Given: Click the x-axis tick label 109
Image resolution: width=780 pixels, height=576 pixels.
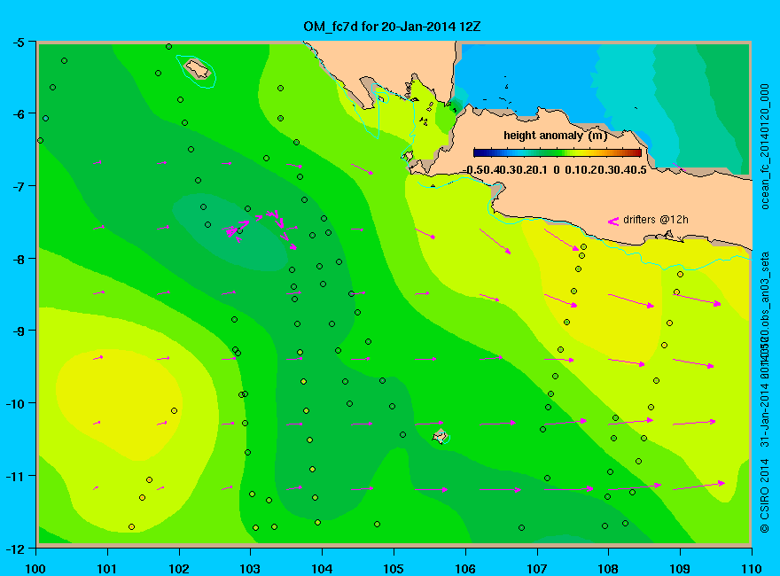Looking at the screenshot, I should click(x=680, y=569).
